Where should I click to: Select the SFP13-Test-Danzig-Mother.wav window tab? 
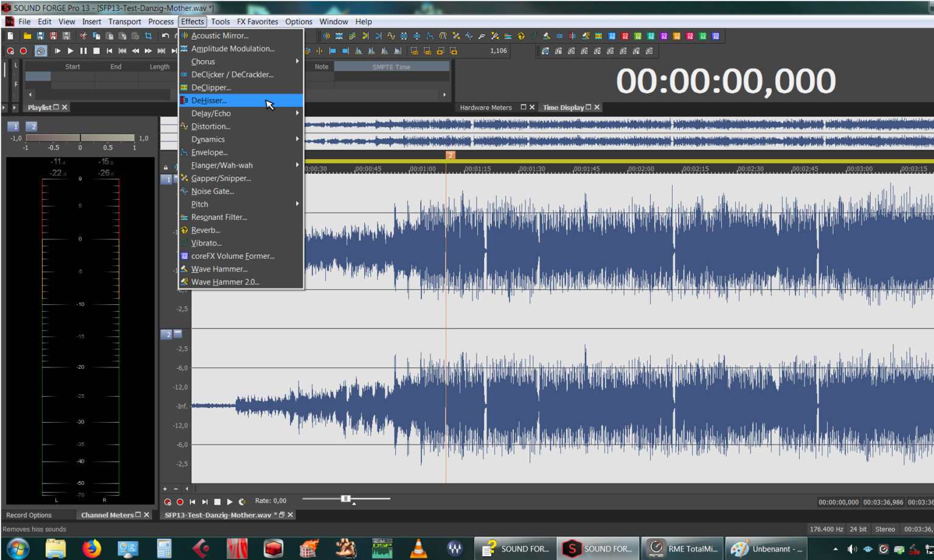pos(218,515)
